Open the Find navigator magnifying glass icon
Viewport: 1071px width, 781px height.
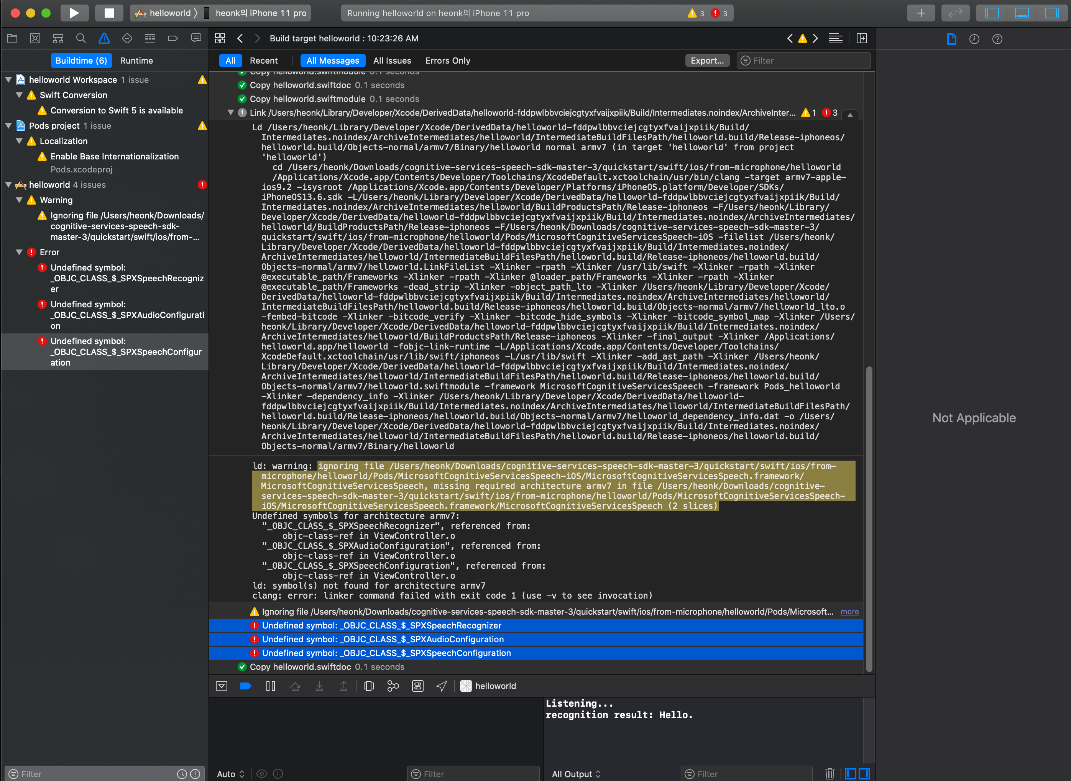coord(81,38)
